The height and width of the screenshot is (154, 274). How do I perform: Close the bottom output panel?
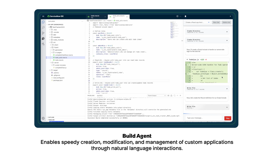pos(180,96)
